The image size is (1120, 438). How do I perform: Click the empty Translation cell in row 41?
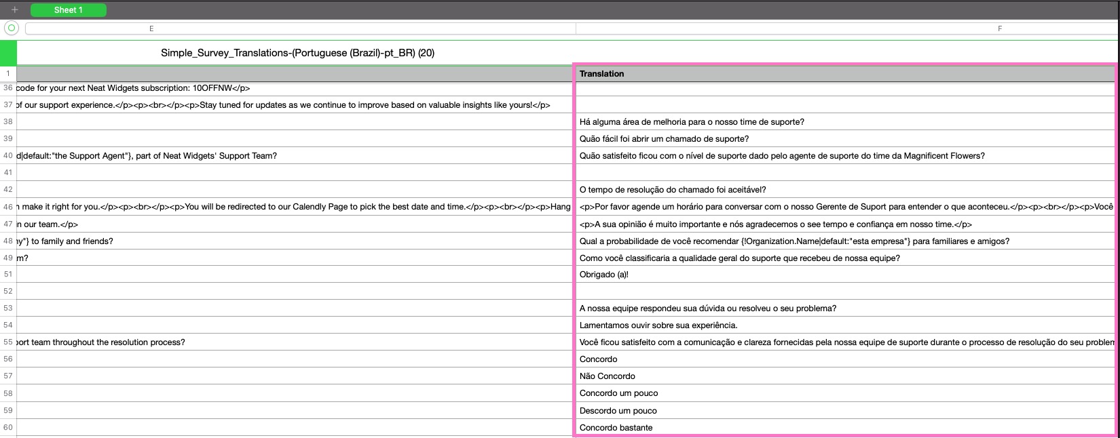pos(845,173)
